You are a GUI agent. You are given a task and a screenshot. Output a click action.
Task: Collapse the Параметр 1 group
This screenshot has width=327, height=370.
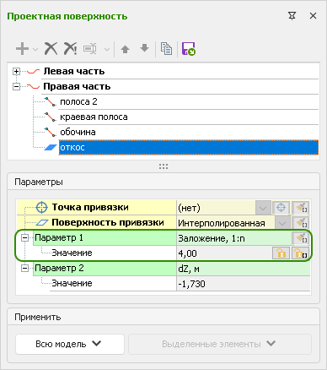point(24,238)
